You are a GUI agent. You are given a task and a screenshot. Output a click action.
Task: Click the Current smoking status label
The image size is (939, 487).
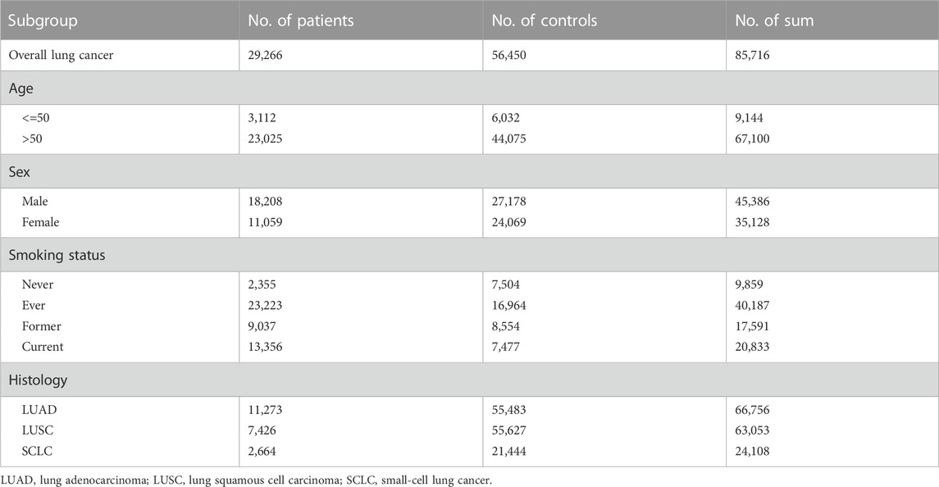(x=43, y=347)
